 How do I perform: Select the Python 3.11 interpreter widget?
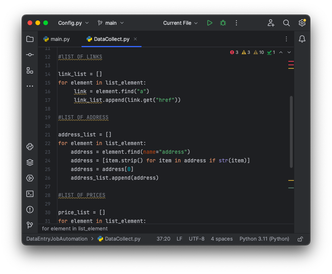264,239
